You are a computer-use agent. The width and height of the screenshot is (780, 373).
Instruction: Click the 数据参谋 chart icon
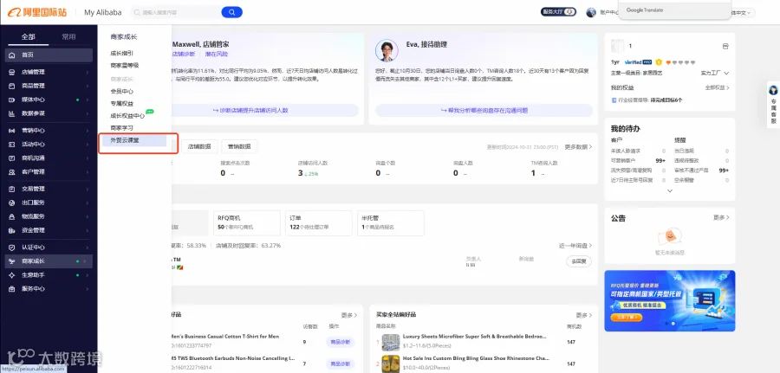click(12, 113)
